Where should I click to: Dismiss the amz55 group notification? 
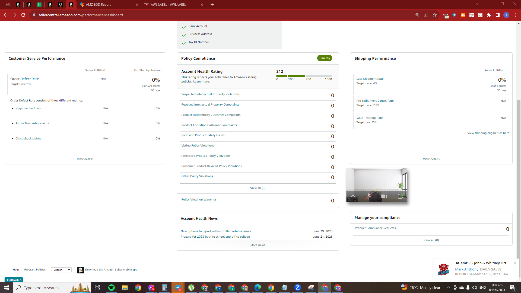point(515,263)
